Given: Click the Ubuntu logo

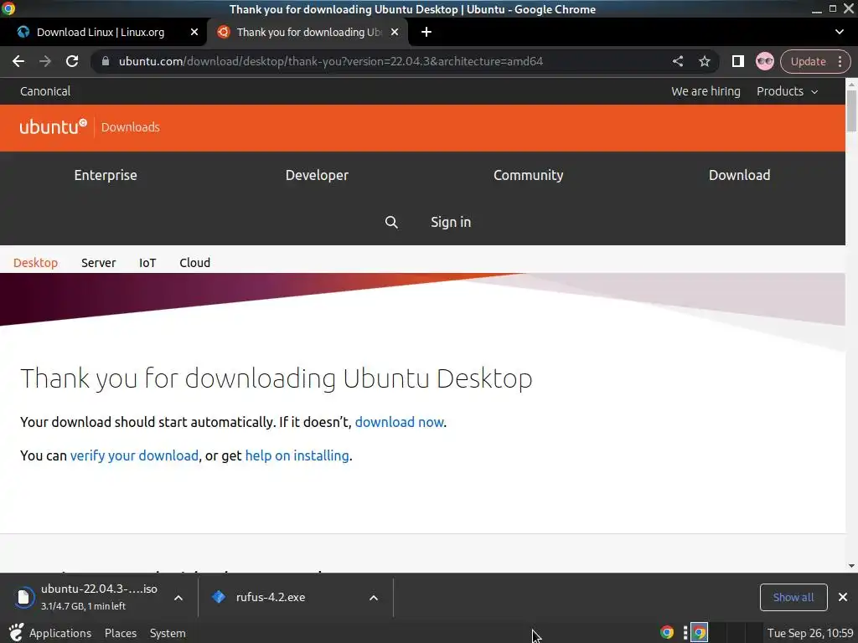Looking at the screenshot, I should [x=53, y=127].
